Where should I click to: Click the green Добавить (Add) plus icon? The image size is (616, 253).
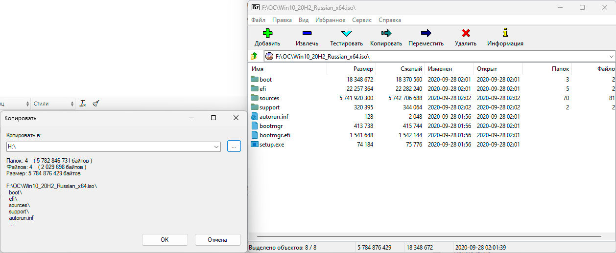[x=267, y=33]
